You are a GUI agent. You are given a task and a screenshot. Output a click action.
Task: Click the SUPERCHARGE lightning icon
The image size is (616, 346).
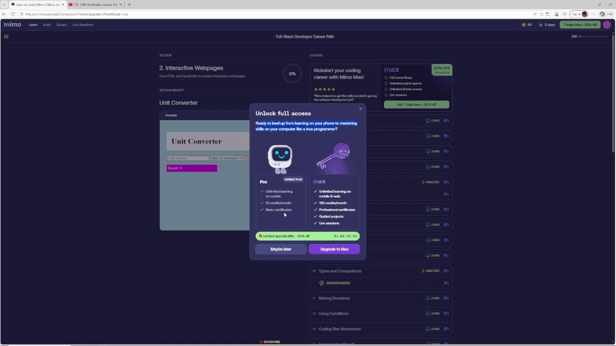click(322, 283)
